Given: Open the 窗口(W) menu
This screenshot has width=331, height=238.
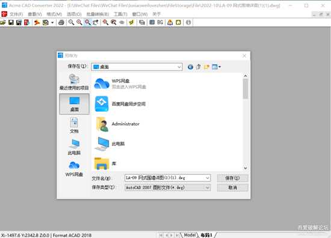Looking at the screenshot, I should point(140,14).
